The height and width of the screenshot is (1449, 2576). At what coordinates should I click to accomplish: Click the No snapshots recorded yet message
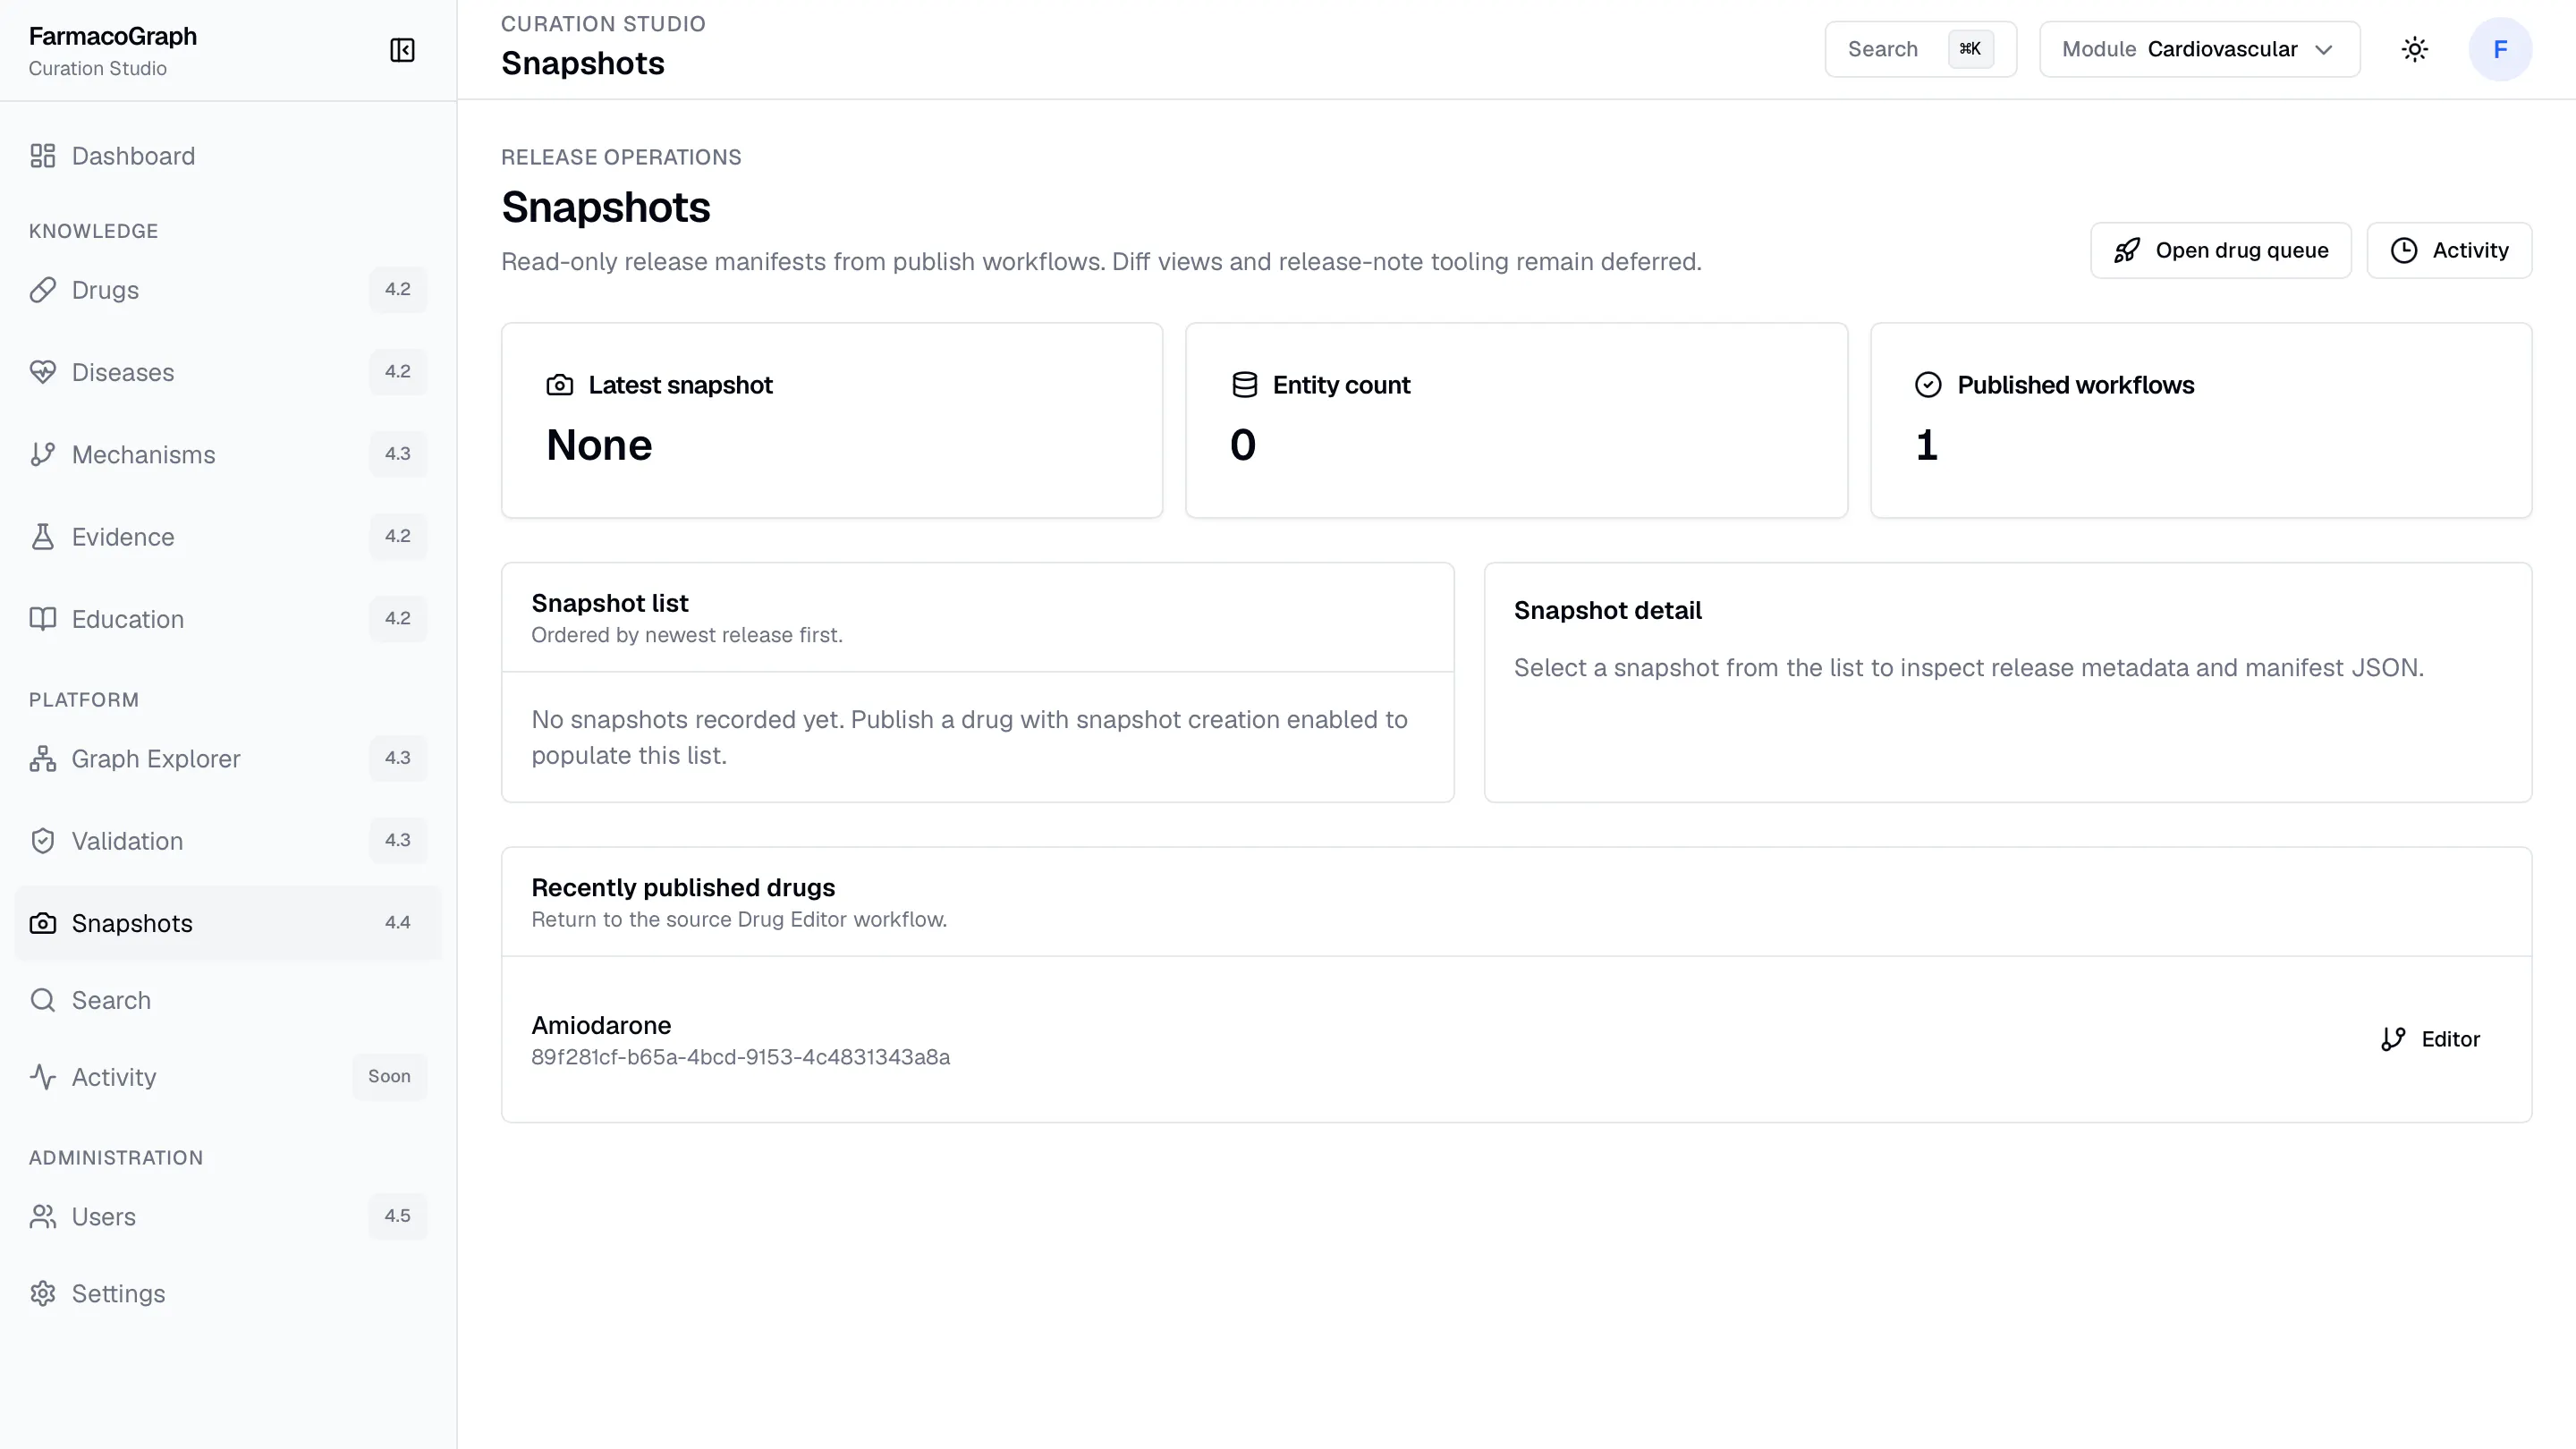(x=969, y=737)
